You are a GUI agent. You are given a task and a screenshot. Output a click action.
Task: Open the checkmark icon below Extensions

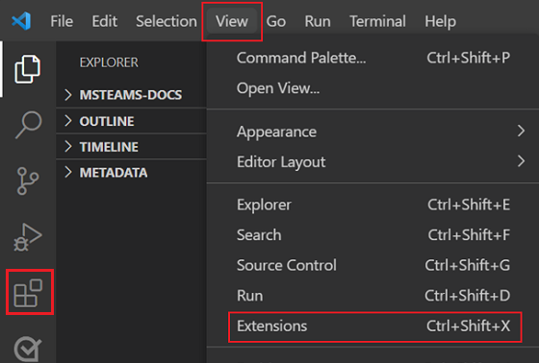click(28, 349)
